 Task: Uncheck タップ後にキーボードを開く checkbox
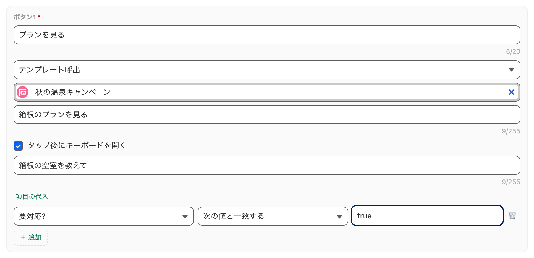(x=18, y=146)
